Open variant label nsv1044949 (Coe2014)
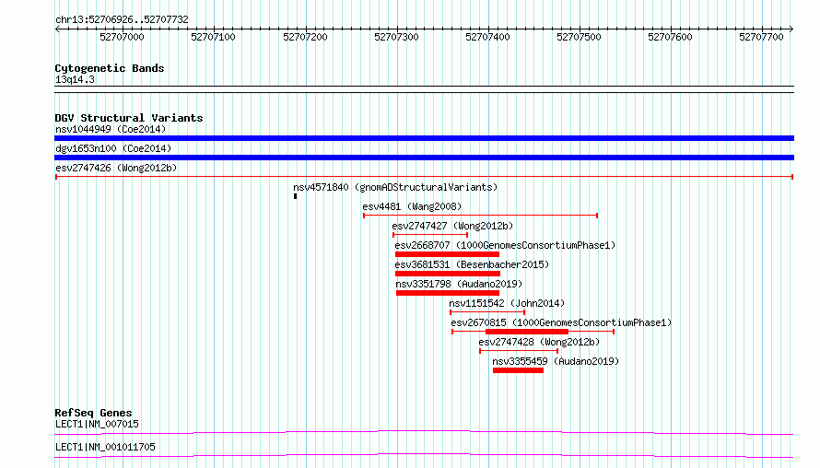820x468 pixels. click(x=111, y=129)
